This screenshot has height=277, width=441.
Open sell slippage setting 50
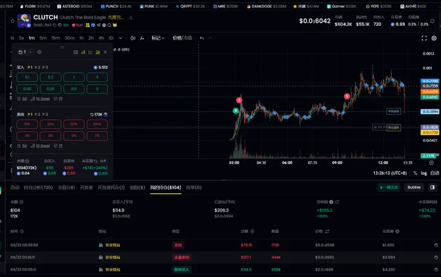(x=23, y=146)
